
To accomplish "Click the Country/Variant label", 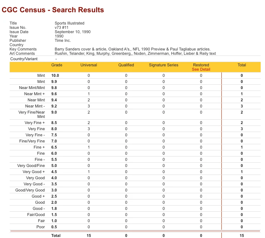I will [x=24, y=59].
